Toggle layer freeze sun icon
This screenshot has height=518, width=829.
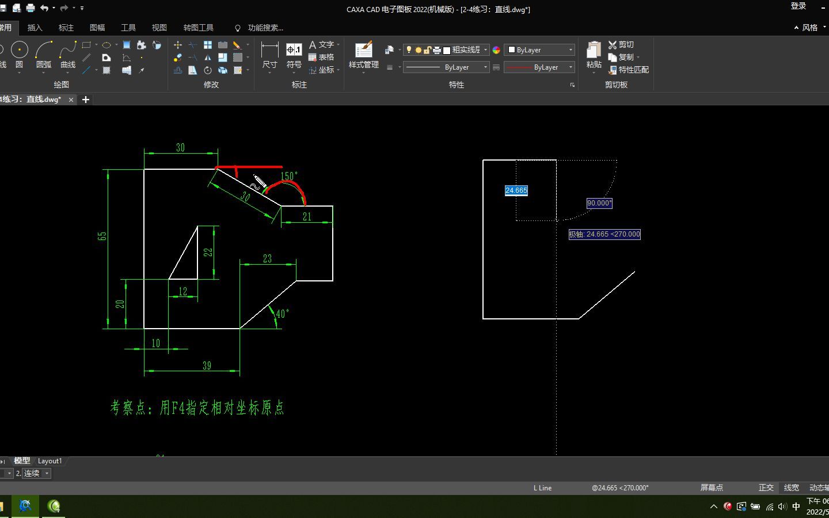(419, 50)
